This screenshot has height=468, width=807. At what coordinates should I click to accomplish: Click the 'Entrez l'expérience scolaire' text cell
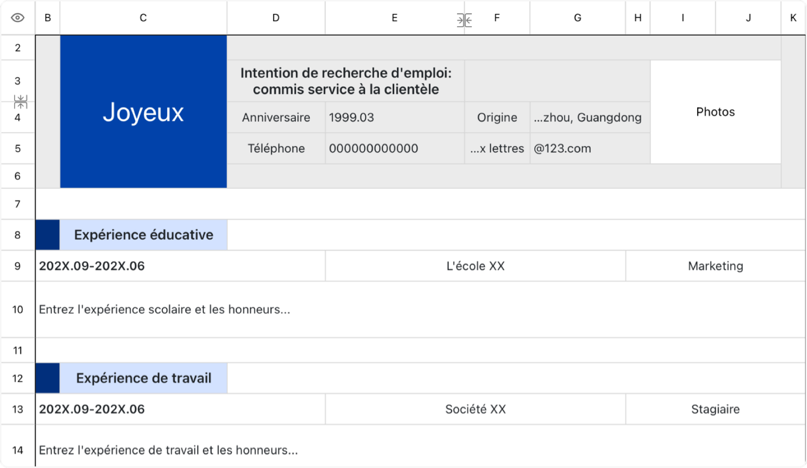pos(421,309)
